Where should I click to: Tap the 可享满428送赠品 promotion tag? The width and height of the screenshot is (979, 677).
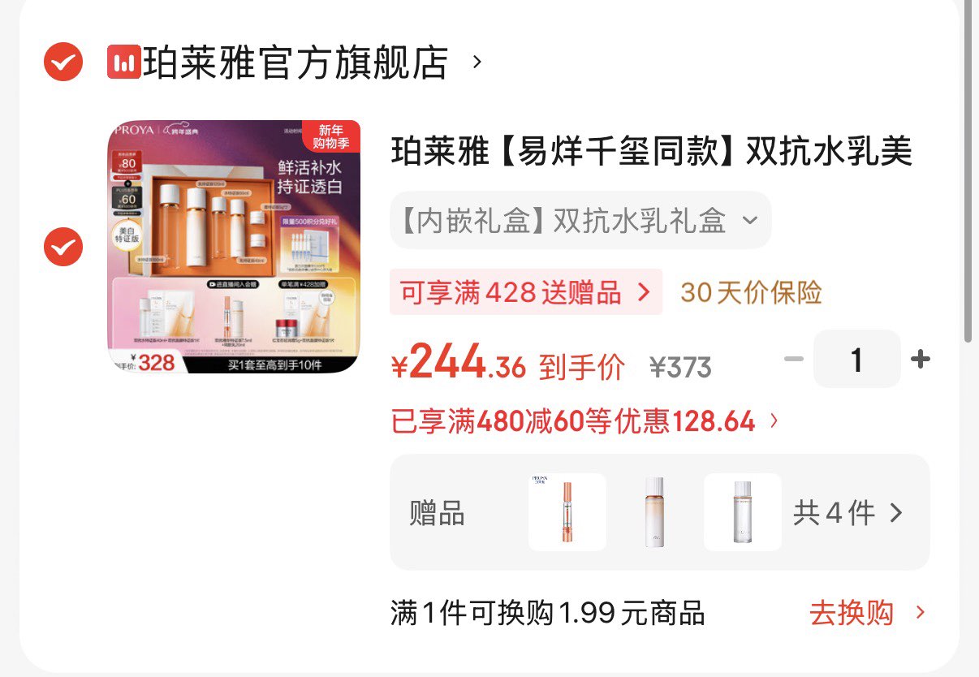(x=526, y=292)
